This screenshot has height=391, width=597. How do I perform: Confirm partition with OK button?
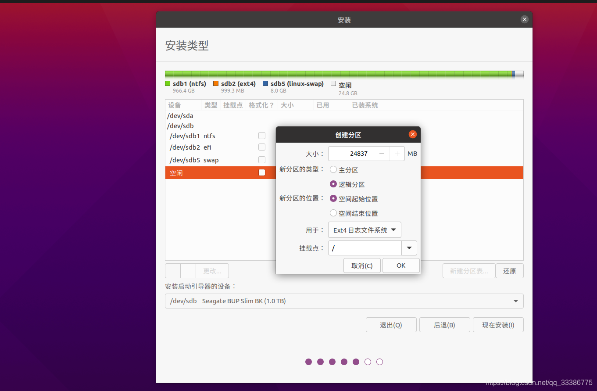401,265
